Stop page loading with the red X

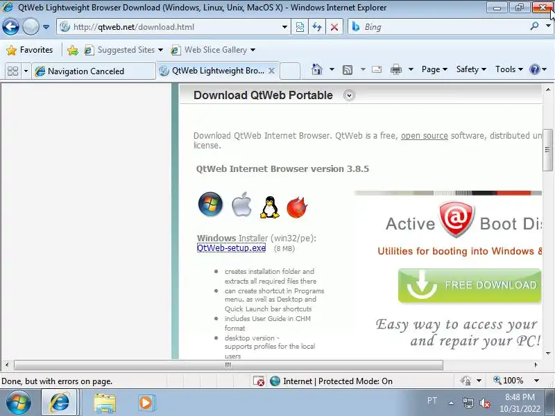[334, 27]
